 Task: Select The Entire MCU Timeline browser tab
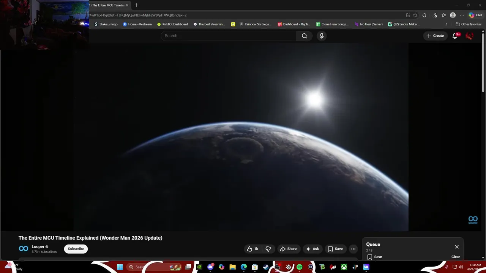[107, 5]
